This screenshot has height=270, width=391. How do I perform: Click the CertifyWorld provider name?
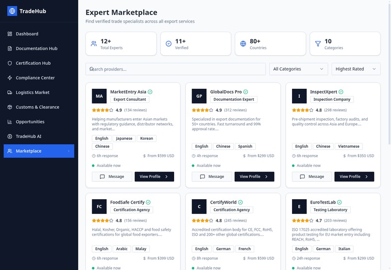tap(223, 202)
